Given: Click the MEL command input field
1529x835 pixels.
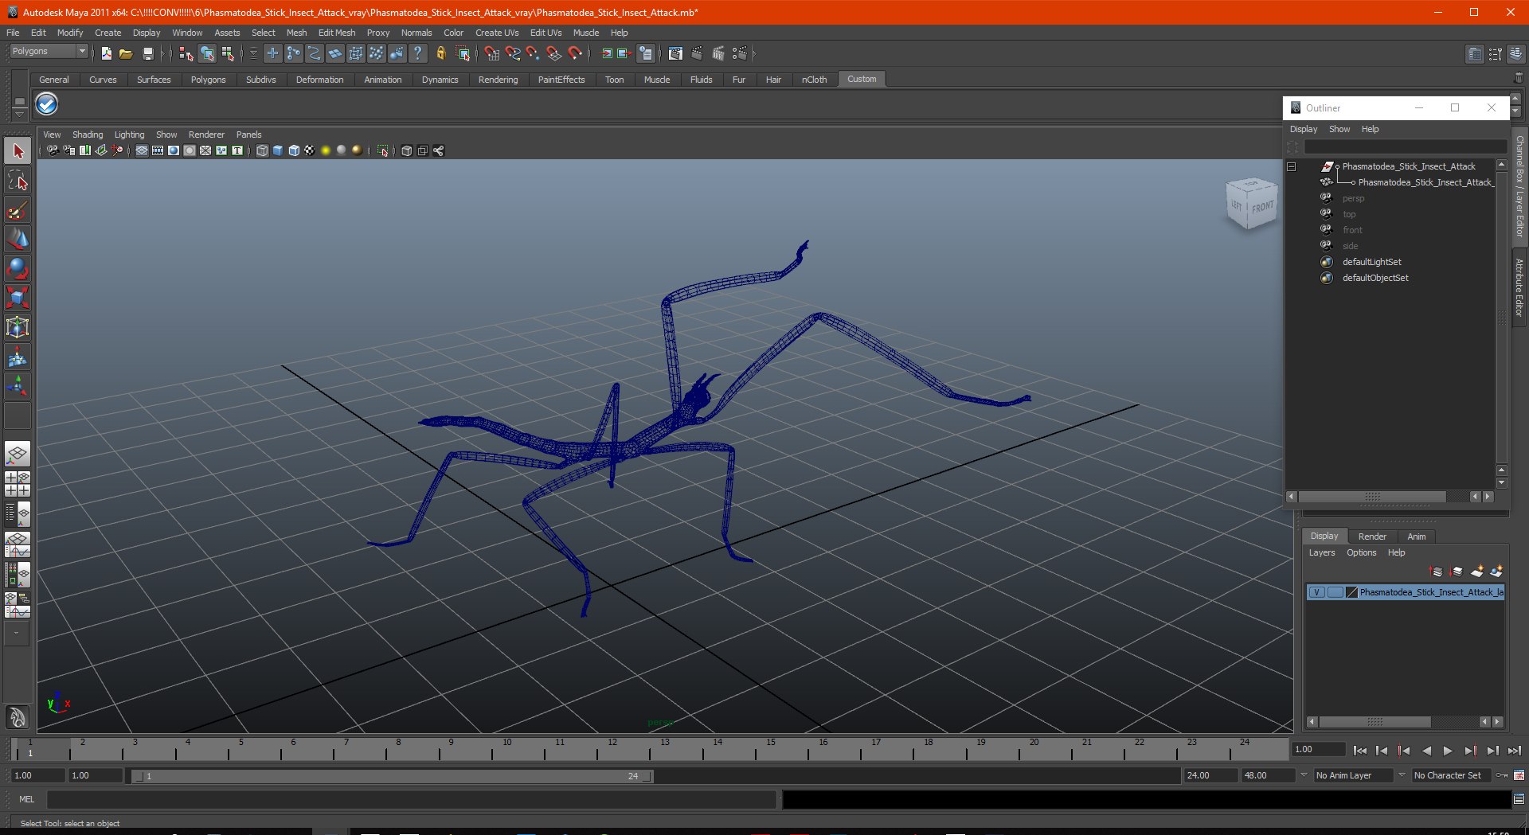Looking at the screenshot, I should point(411,799).
